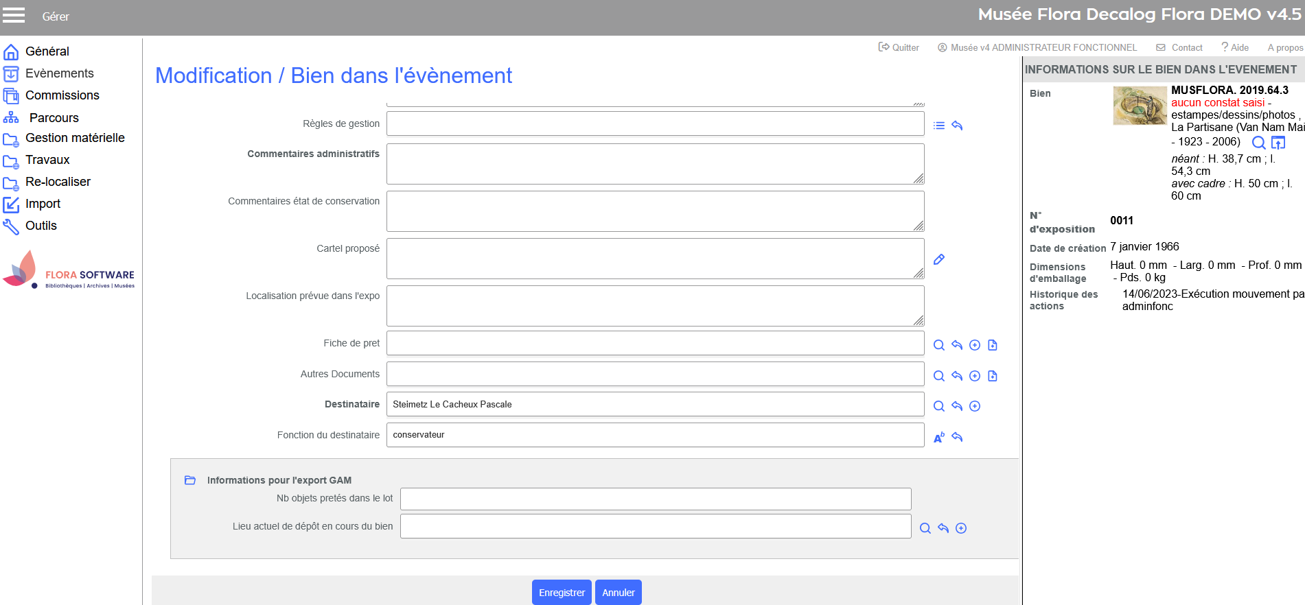Click into the Commentaires administratifs text area
This screenshot has height=605, width=1305.
pyautogui.click(x=655, y=164)
